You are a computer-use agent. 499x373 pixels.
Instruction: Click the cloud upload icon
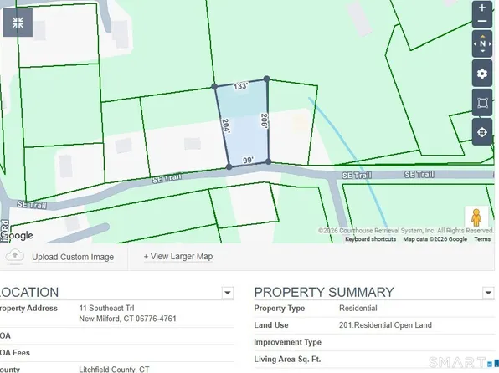point(15,256)
